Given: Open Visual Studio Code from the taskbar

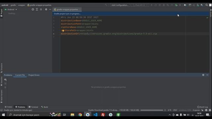Looking at the screenshot, I should click(x=95, y=115).
